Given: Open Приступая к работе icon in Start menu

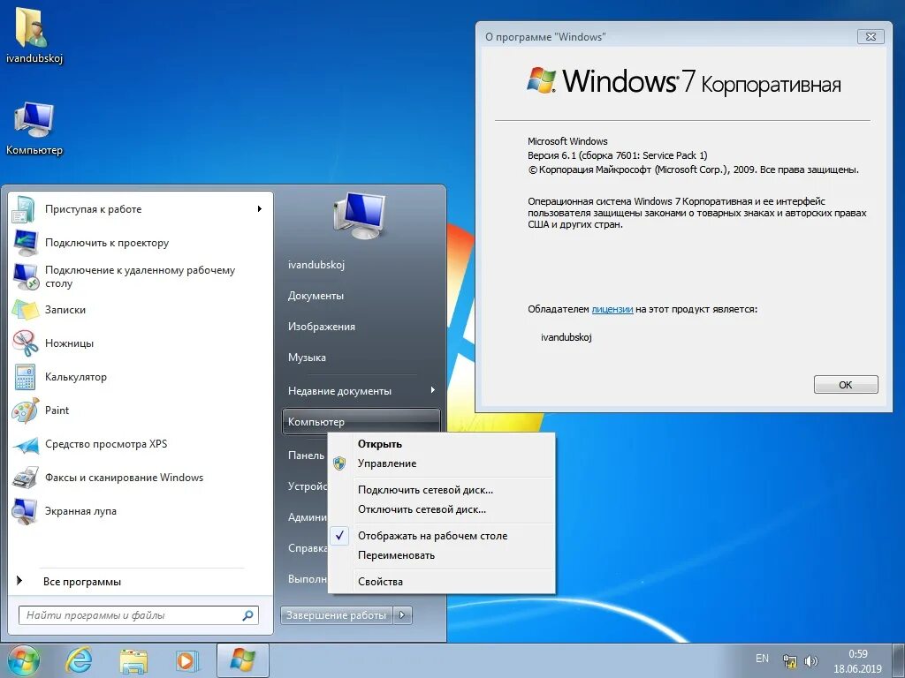Looking at the screenshot, I should coord(25,209).
